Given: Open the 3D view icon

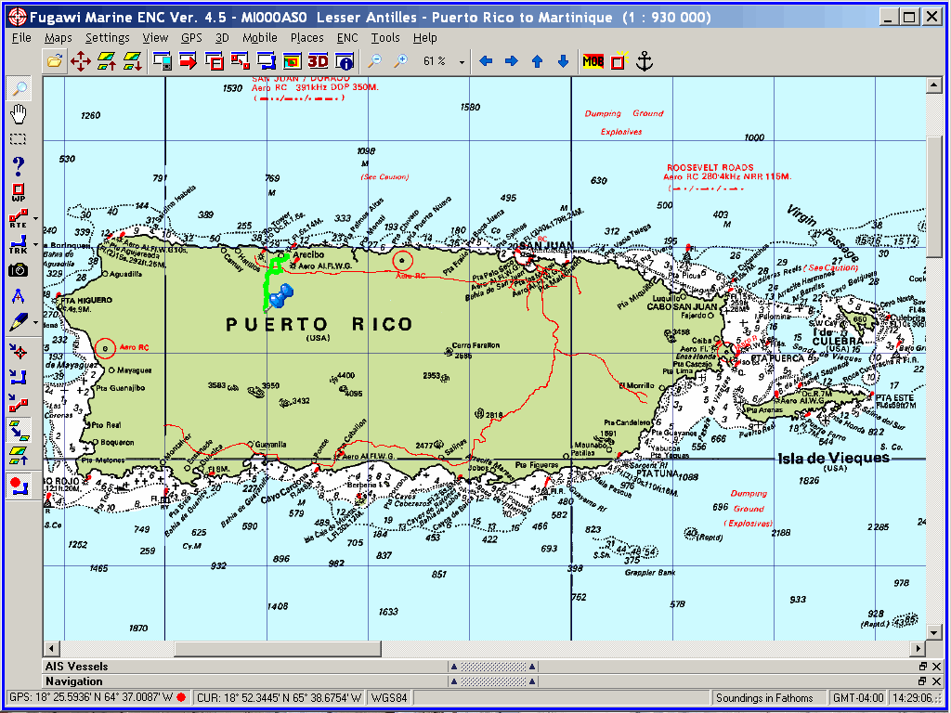Looking at the screenshot, I should [319, 60].
